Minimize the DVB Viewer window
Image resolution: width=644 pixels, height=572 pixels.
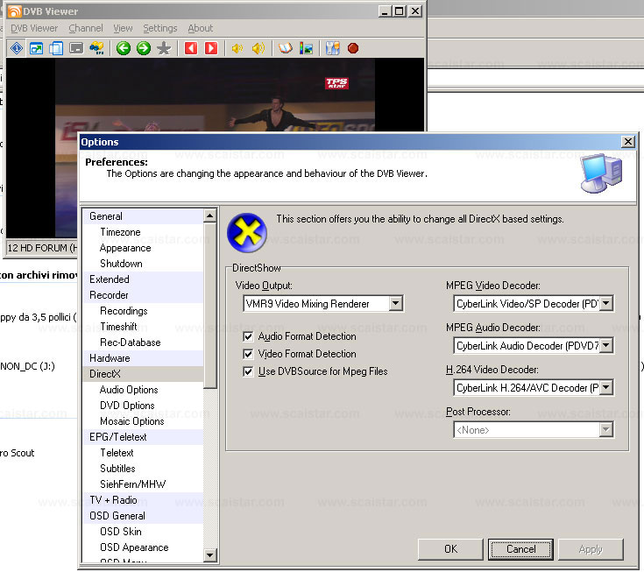[385, 11]
